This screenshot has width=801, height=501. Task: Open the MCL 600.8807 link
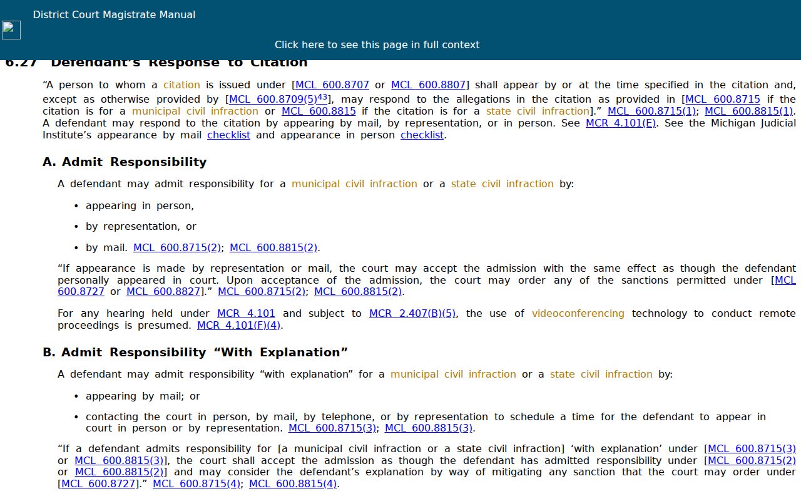[x=429, y=85]
